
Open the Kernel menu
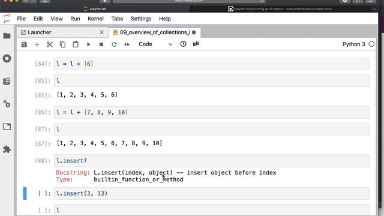[95, 19]
